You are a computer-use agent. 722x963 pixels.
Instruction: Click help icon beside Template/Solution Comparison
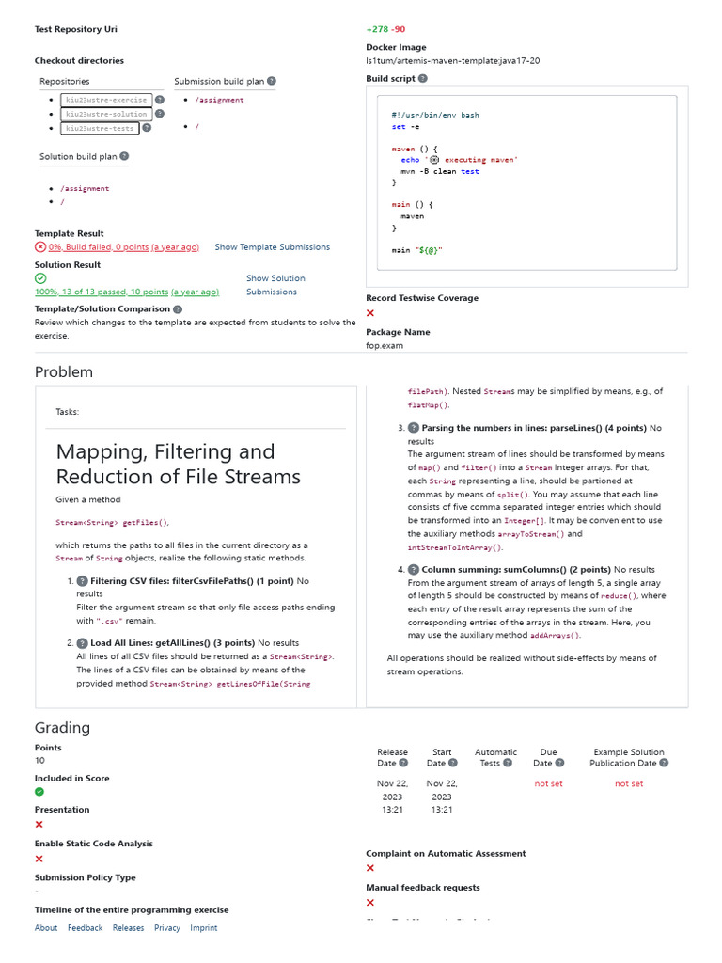[x=178, y=308]
